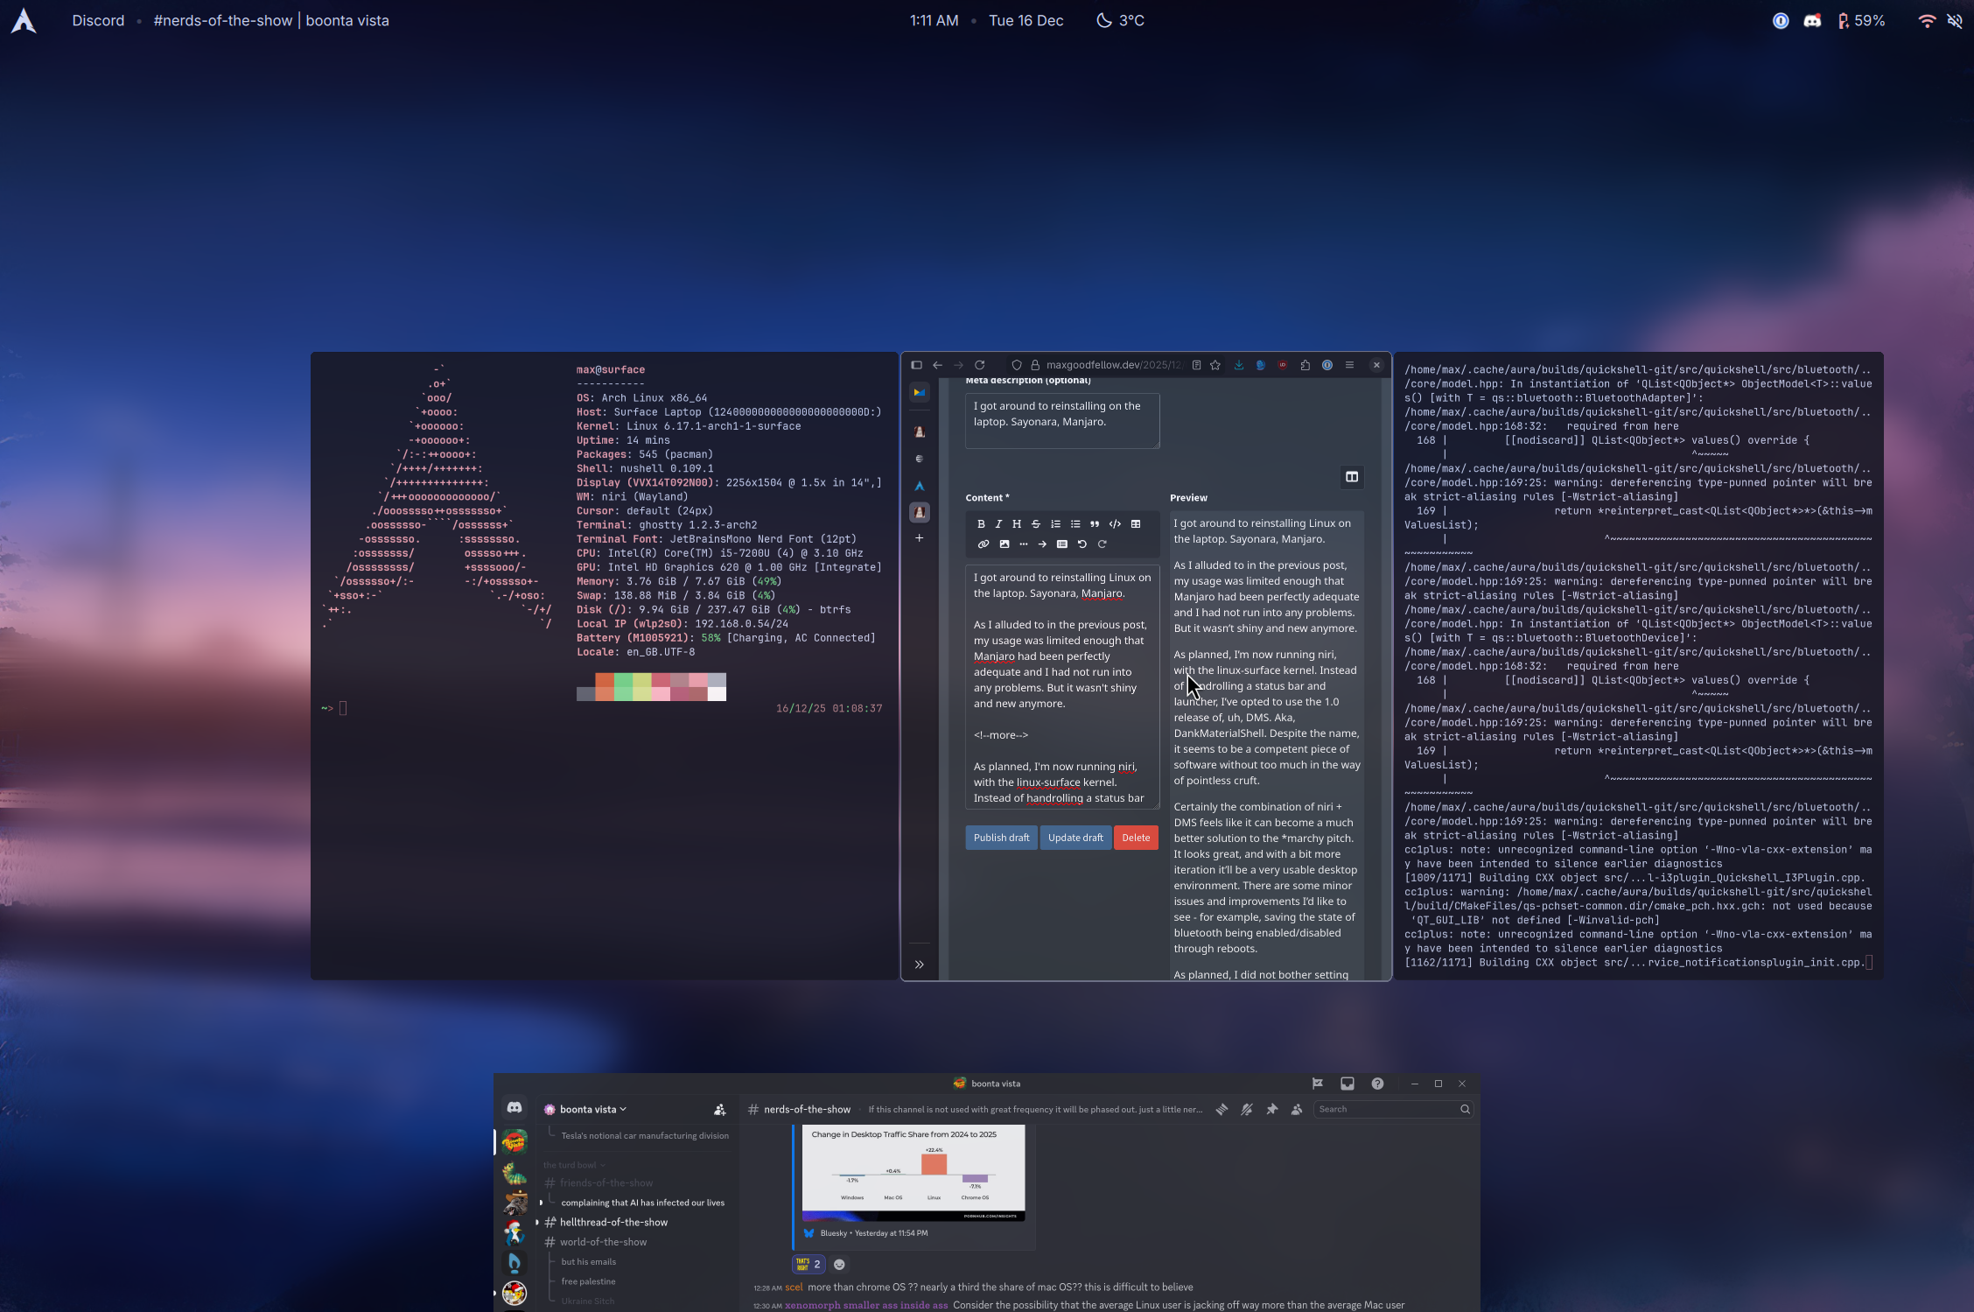Expand the browser sidebar chevrons
This screenshot has height=1312, width=1974.
pyautogui.click(x=920, y=965)
